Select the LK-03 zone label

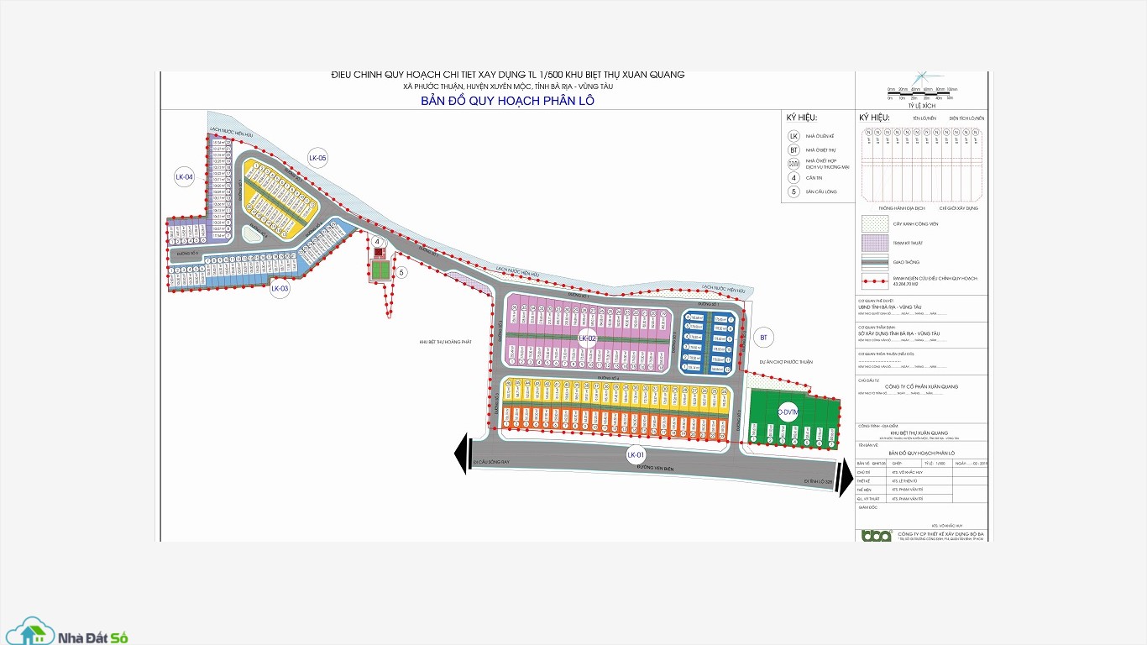coord(280,289)
